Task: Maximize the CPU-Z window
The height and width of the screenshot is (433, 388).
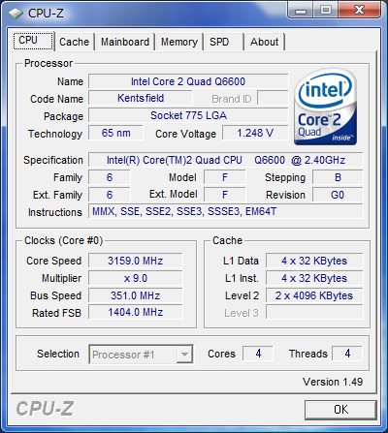Action: point(326,11)
